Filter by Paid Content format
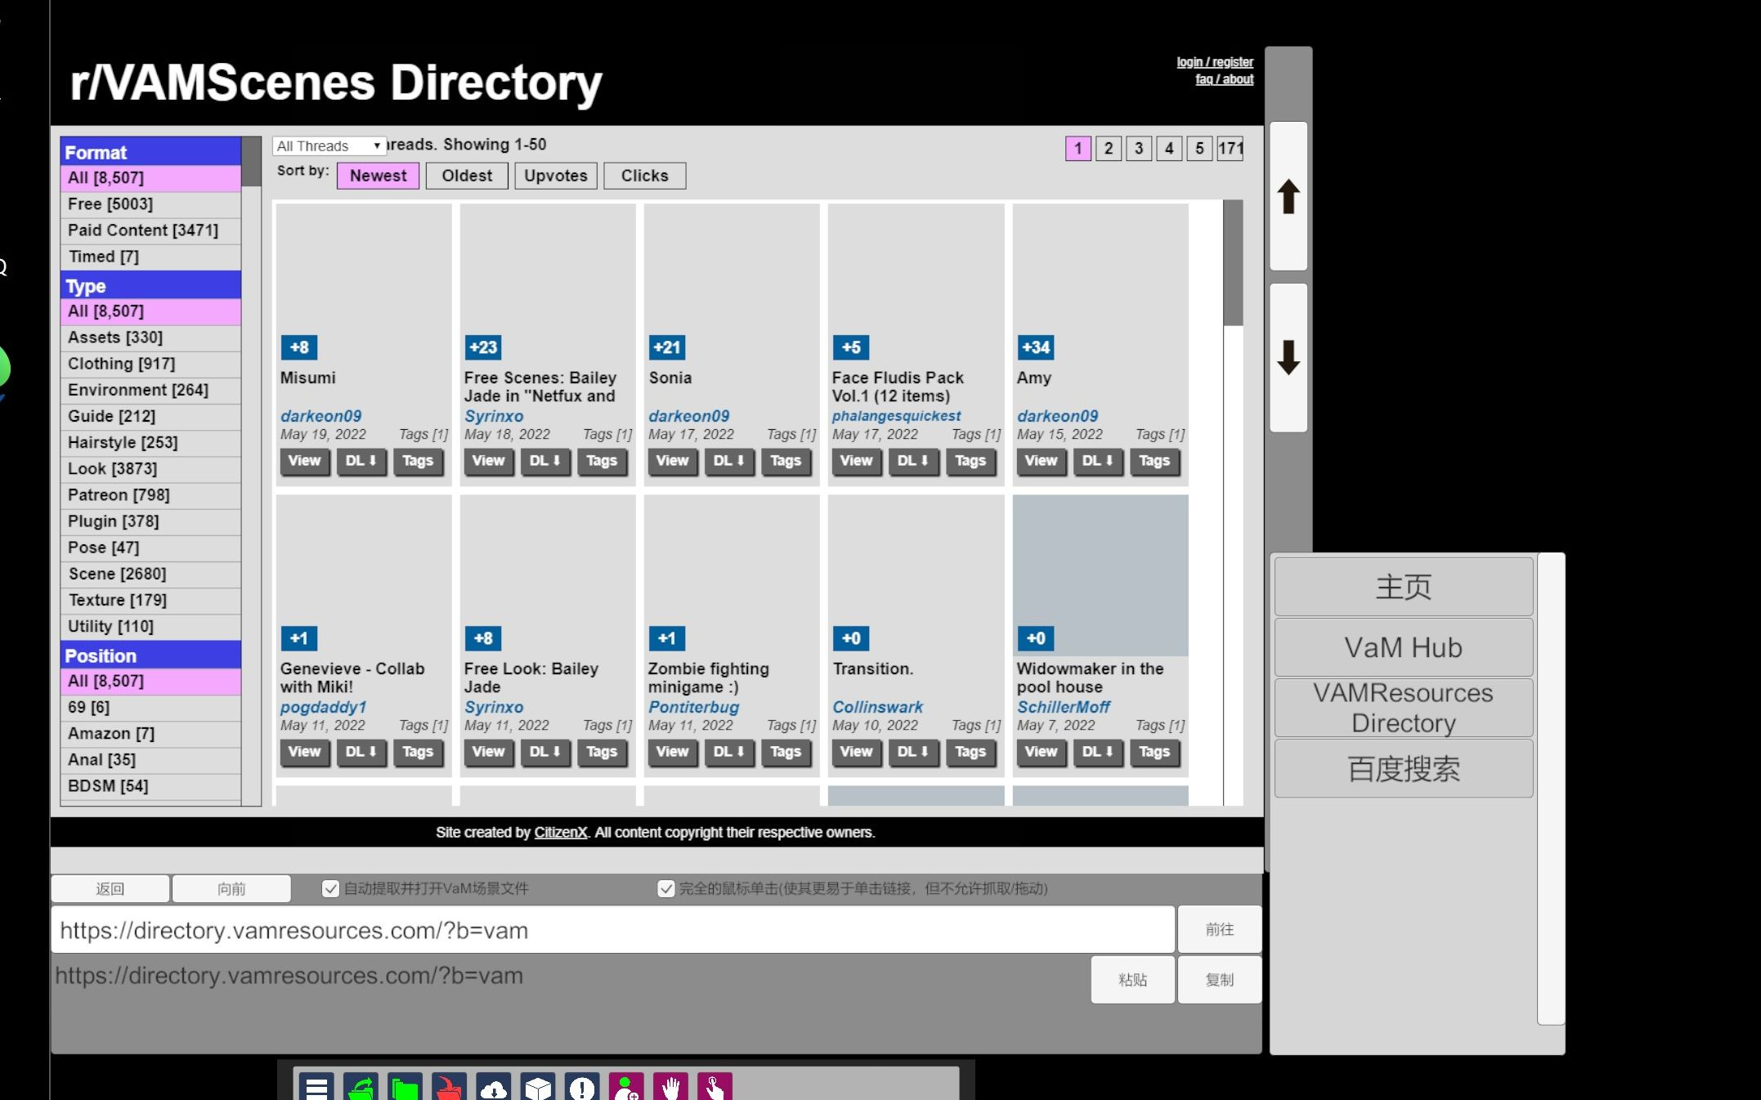Viewport: 1761px width, 1100px height. pyautogui.click(x=143, y=230)
